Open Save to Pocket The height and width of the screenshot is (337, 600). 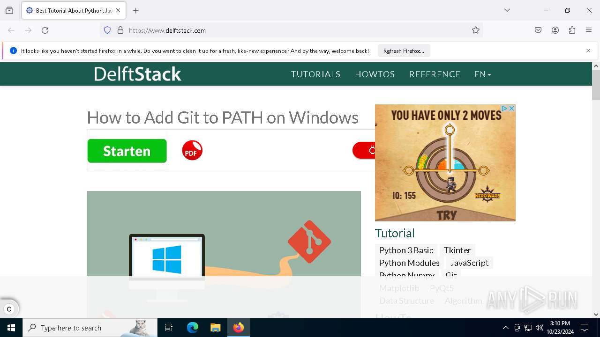(538, 30)
